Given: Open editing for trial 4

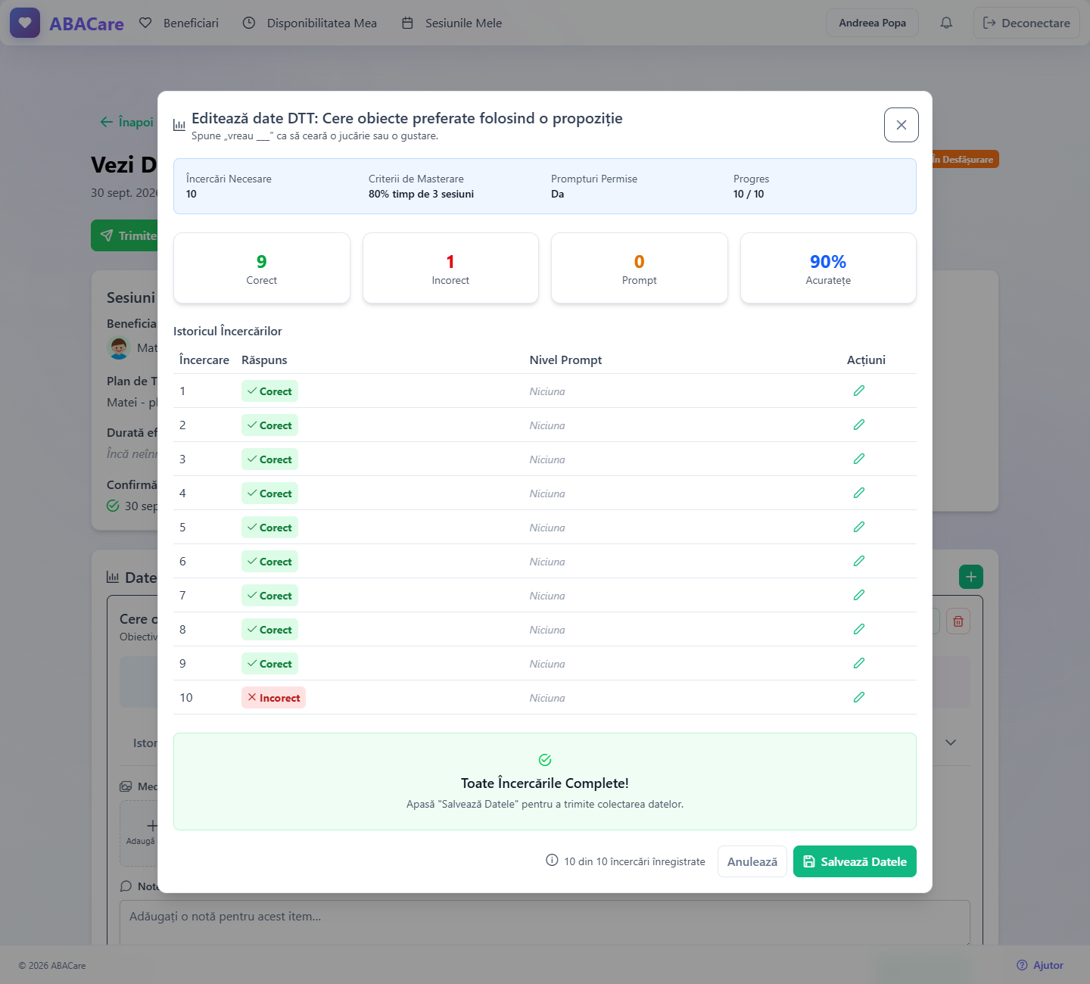Looking at the screenshot, I should pos(858,493).
